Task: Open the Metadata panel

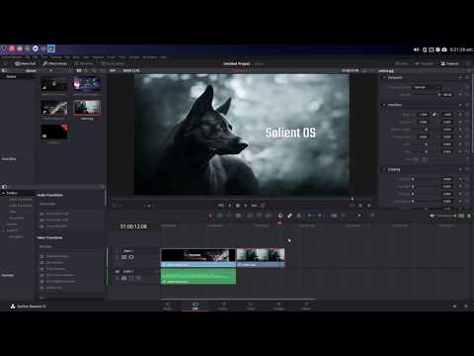Action: pyautogui.click(x=425, y=63)
